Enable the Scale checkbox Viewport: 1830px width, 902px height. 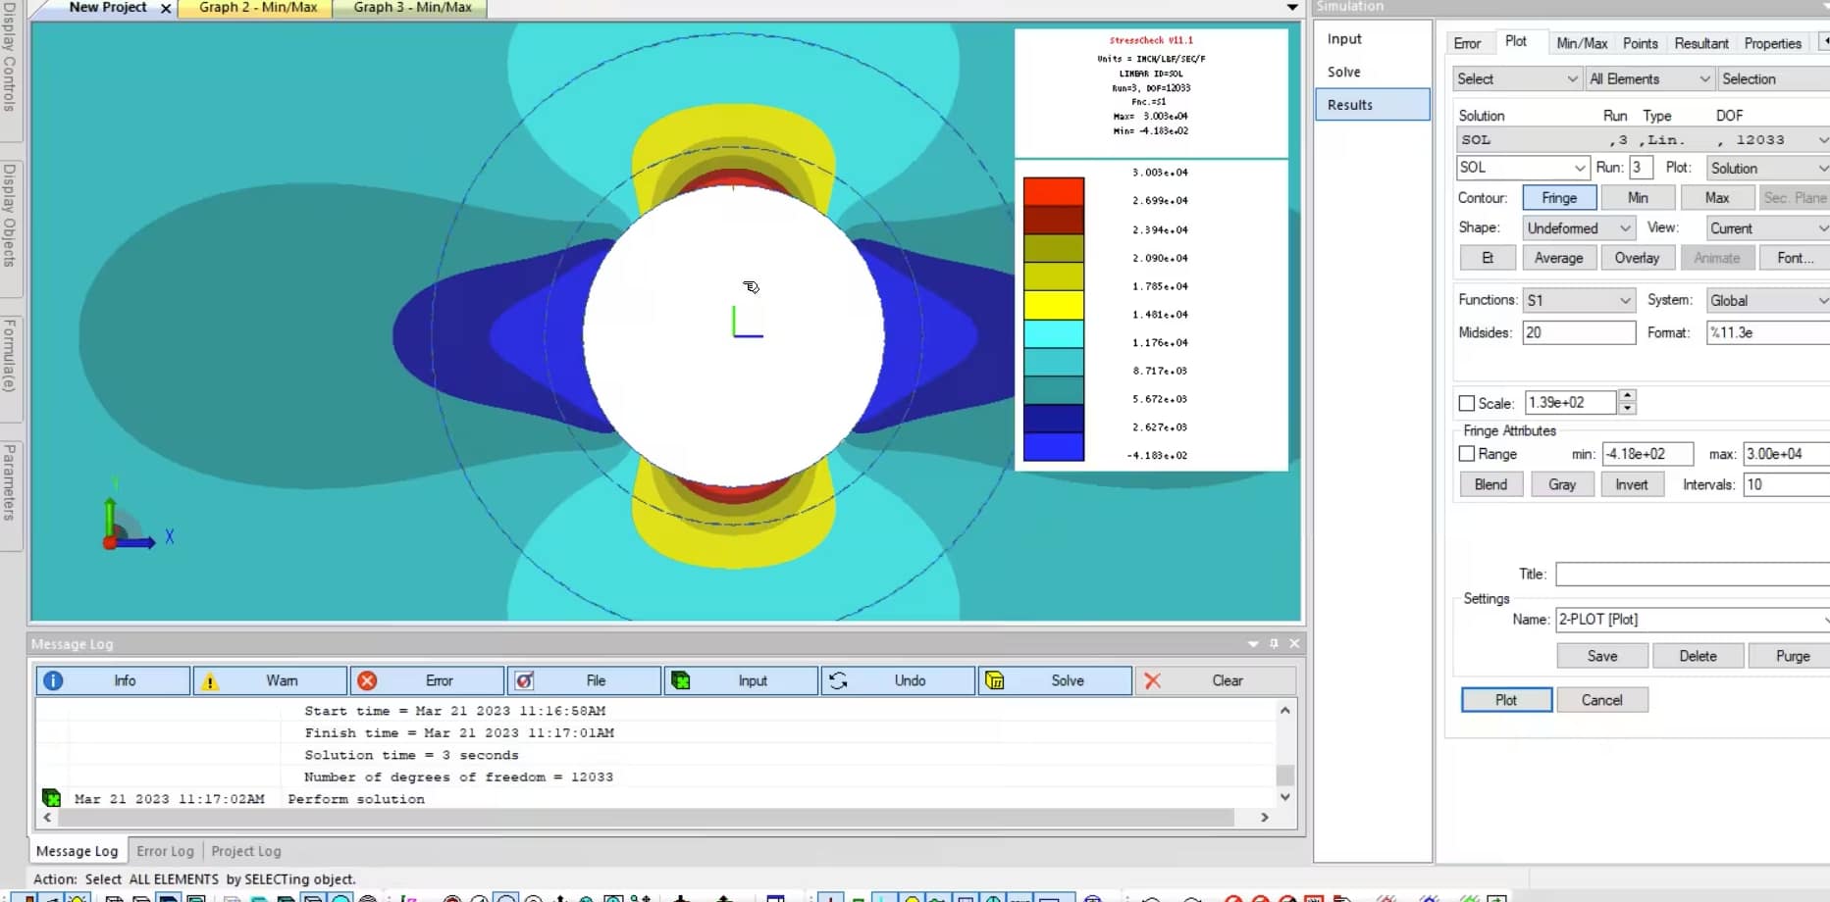pyautogui.click(x=1467, y=402)
